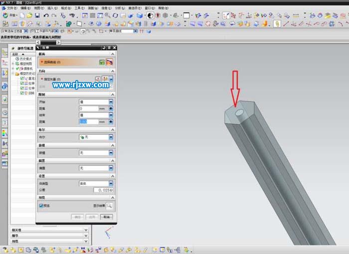This screenshot has width=349, height=254.
Task: Open the File (文件) menu
Action: 11,8
